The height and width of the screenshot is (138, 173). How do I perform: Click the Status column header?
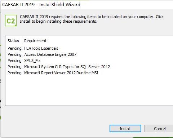[x=13, y=41]
